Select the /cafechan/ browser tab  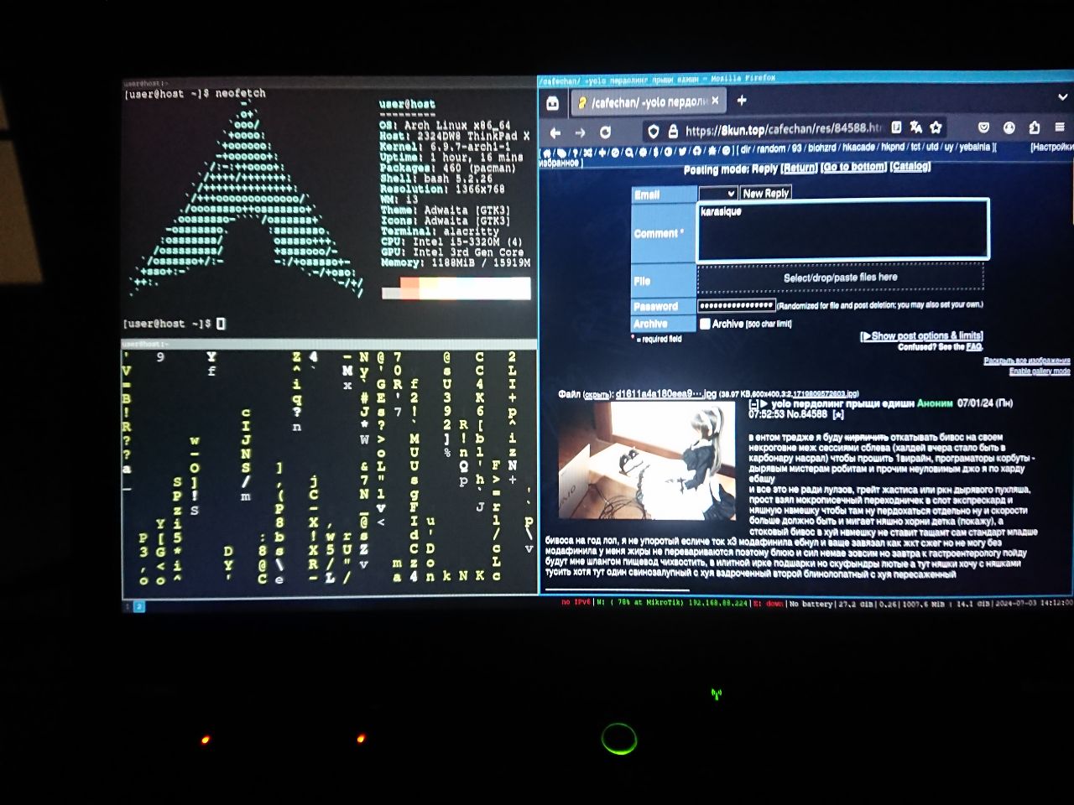pos(642,102)
